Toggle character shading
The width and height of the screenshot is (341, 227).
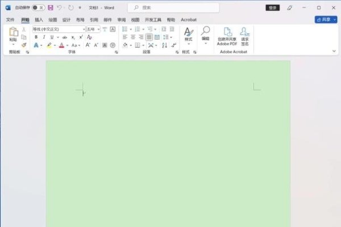(x=105, y=45)
